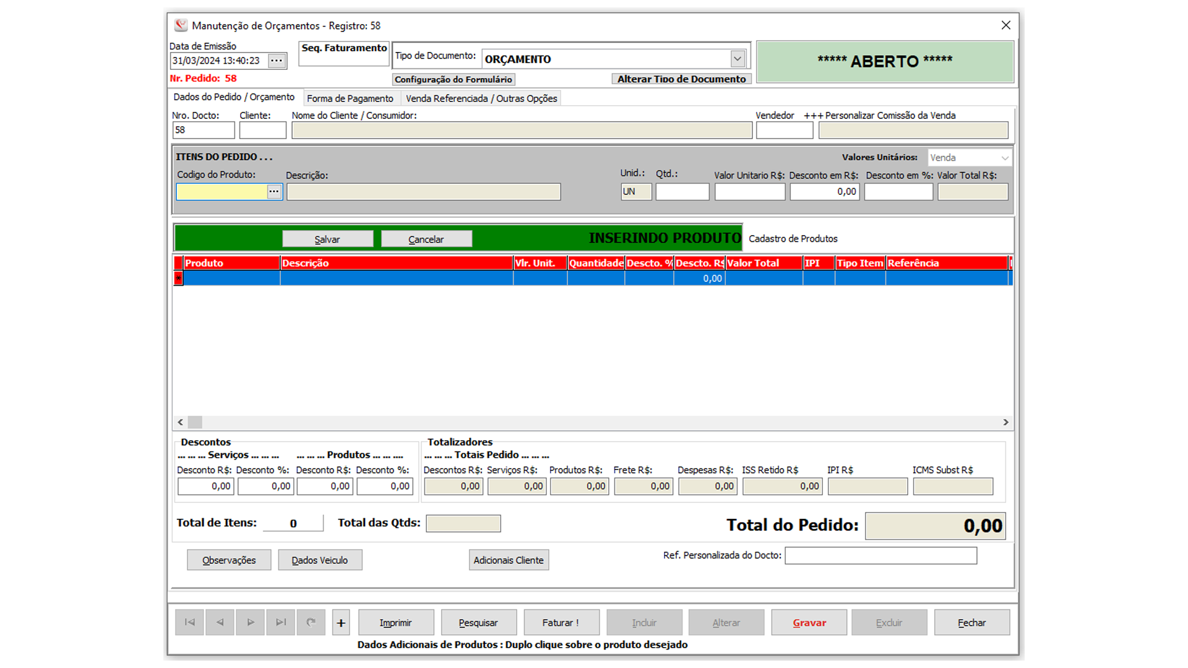Screen dimensions: 1188x668
Task: Click Ref. Personalizada do Docto field
Action: pos(881,555)
